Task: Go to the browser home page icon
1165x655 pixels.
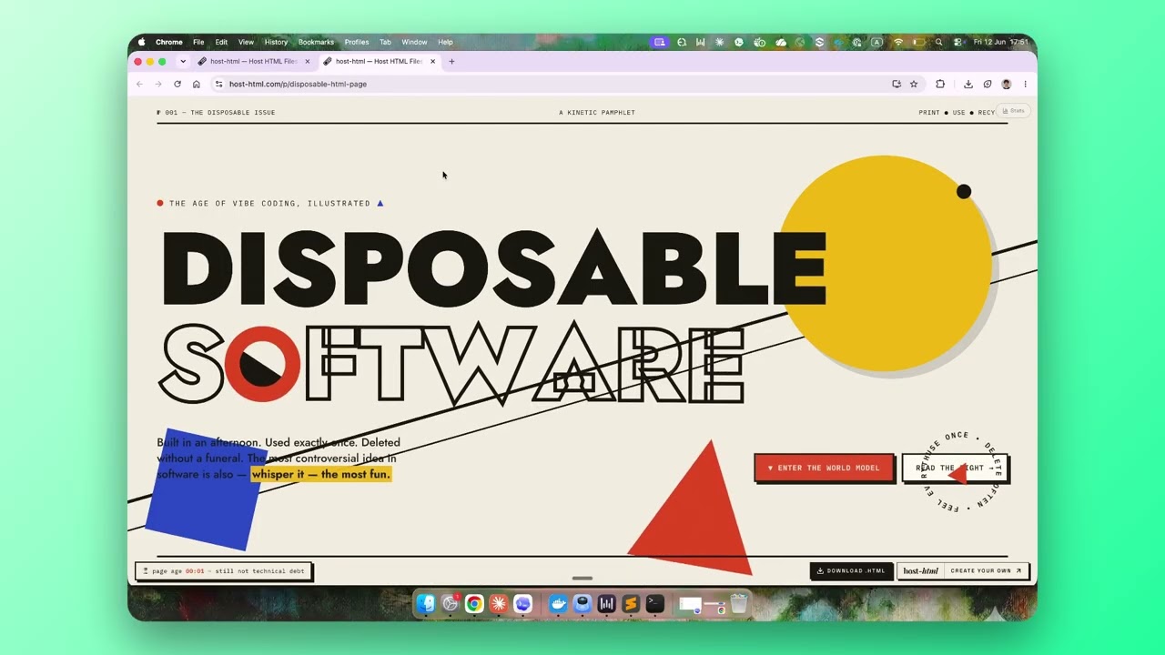Action: coord(196,84)
